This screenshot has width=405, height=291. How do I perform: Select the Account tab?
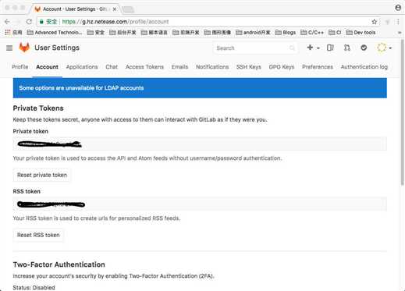click(47, 67)
